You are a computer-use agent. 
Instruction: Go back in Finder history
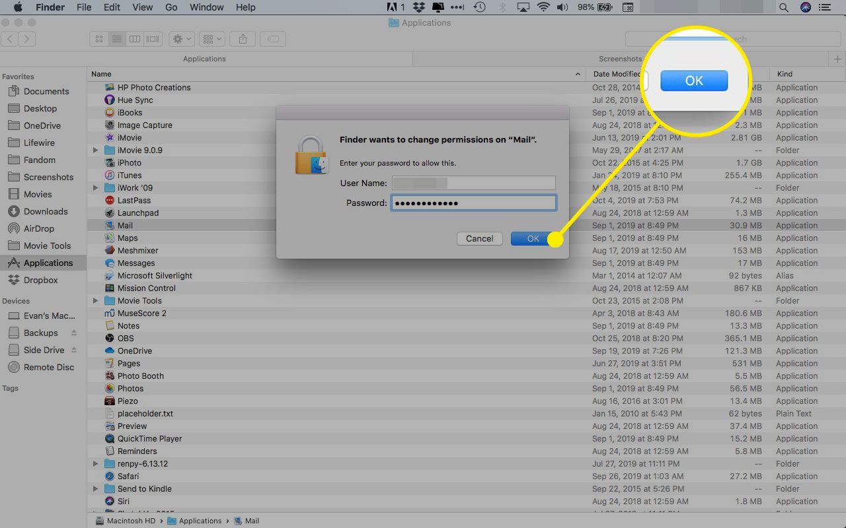click(x=10, y=39)
